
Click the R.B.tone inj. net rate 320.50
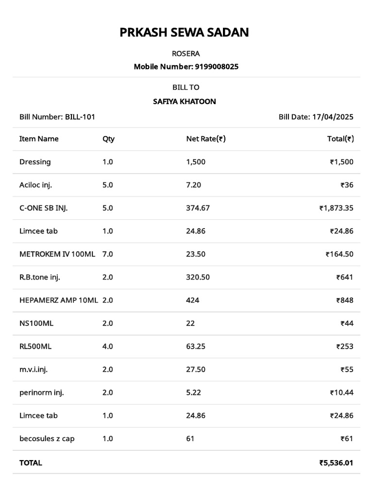coord(198,277)
